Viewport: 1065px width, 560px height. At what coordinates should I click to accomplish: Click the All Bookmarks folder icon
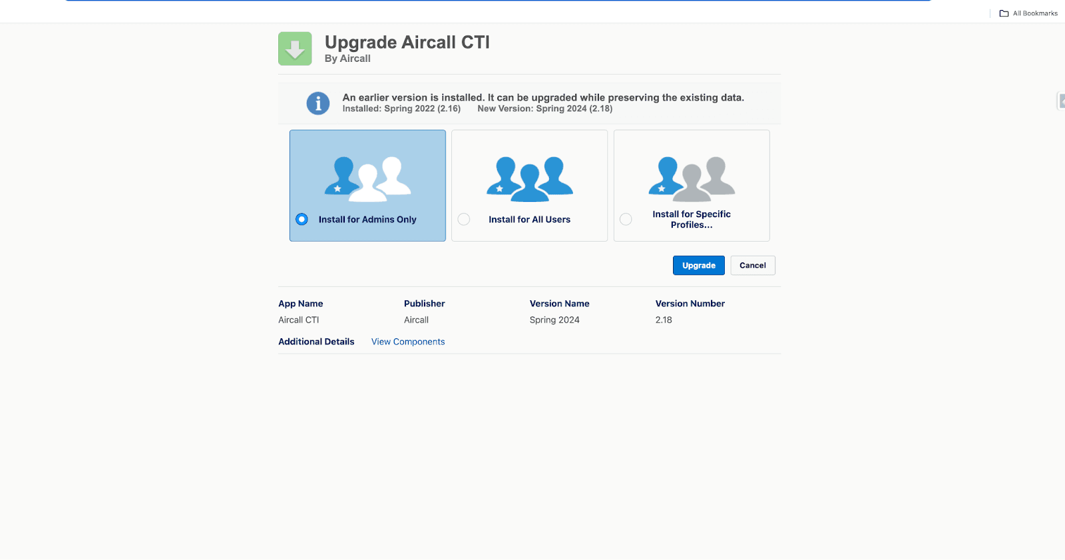click(1004, 13)
